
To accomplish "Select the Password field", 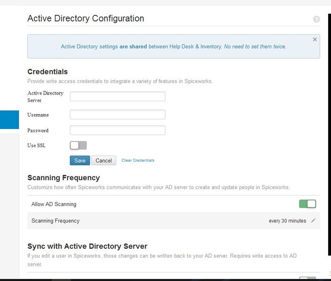I will pos(117,131).
